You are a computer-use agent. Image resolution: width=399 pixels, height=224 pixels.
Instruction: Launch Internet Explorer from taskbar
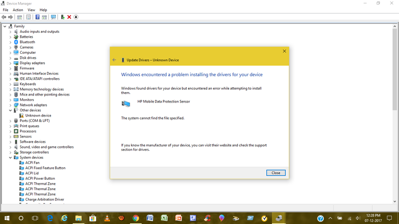[64, 218]
